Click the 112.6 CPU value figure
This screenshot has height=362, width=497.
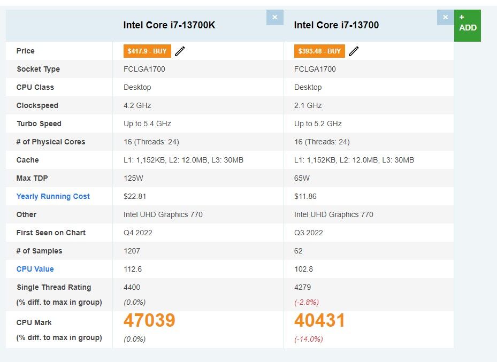[133, 269]
